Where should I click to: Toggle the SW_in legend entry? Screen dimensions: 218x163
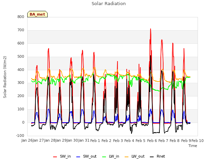(62, 156)
